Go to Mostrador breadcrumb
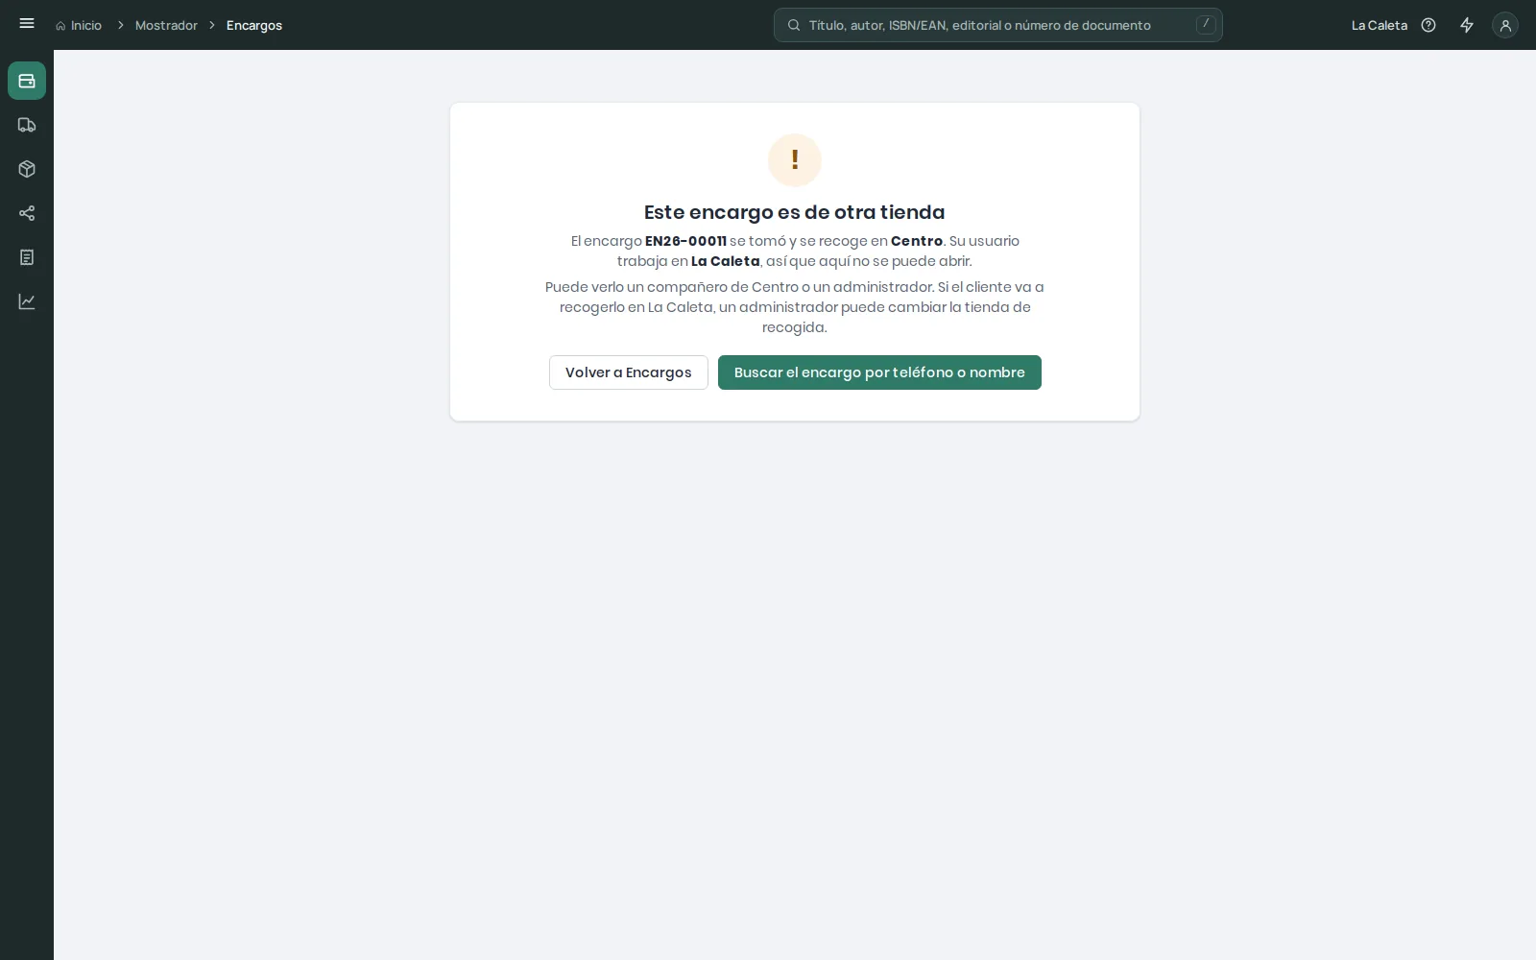This screenshot has height=960, width=1536. click(166, 25)
